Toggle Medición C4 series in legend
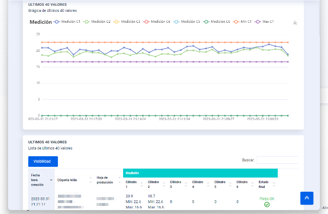The image size is (328, 214). click(x=157, y=21)
